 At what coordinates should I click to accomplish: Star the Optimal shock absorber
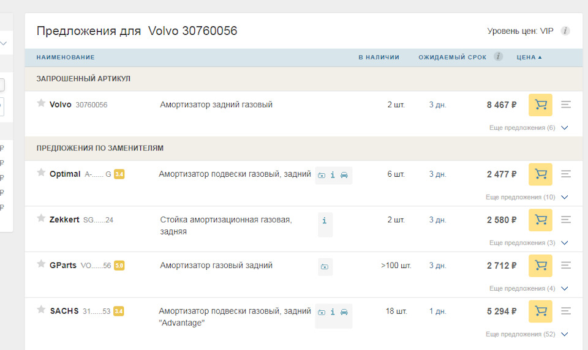click(41, 173)
